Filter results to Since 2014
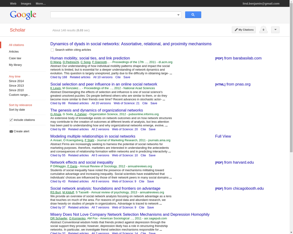This screenshot has height=234, width=293. (x=16, y=81)
